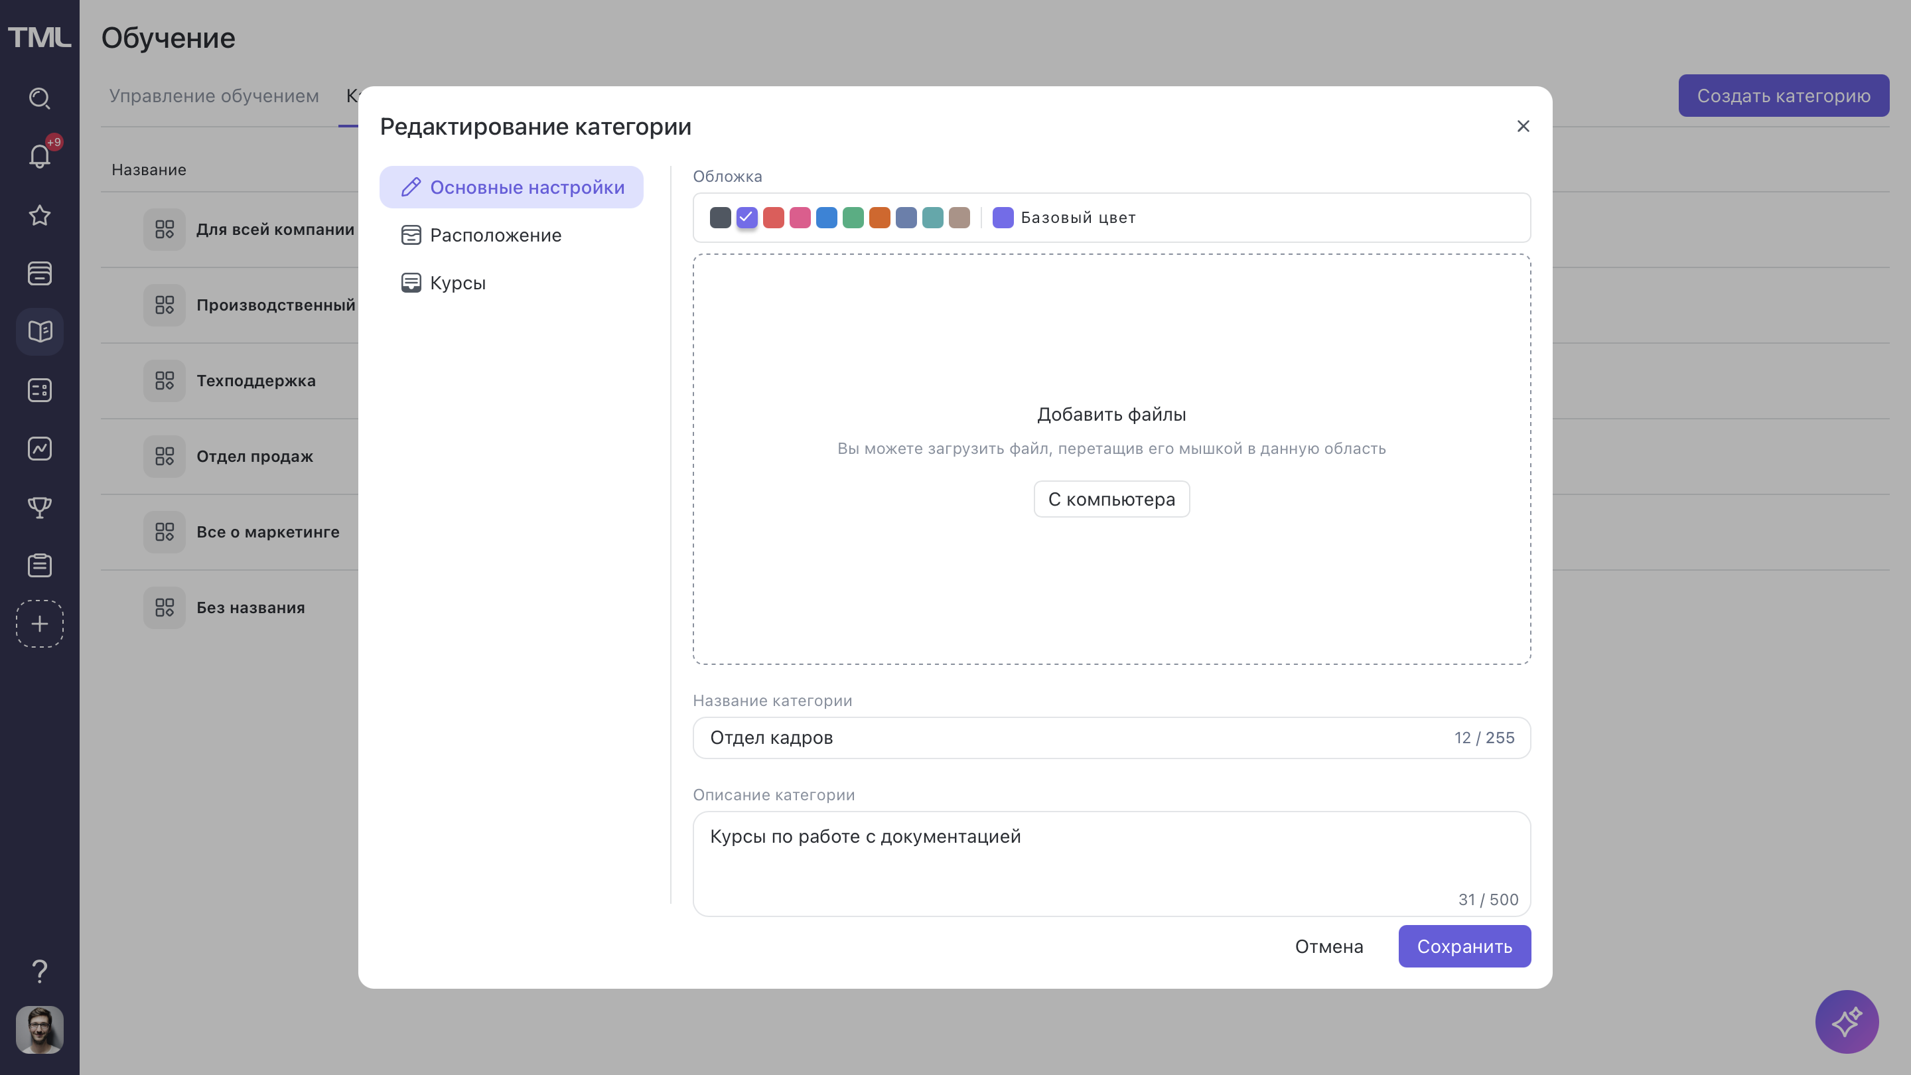Select the red cover color swatch
The image size is (1911, 1075).
773,218
